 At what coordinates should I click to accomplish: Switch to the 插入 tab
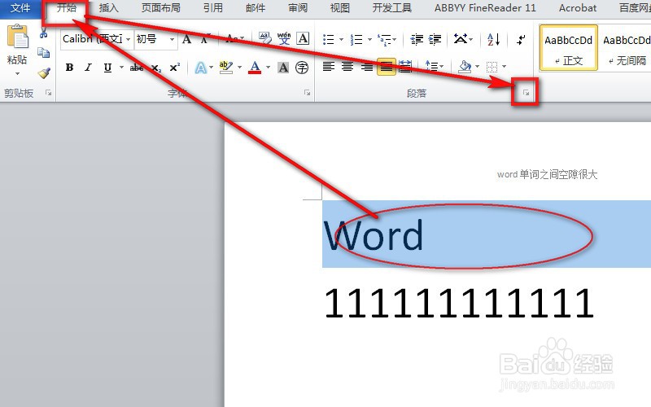tap(108, 8)
